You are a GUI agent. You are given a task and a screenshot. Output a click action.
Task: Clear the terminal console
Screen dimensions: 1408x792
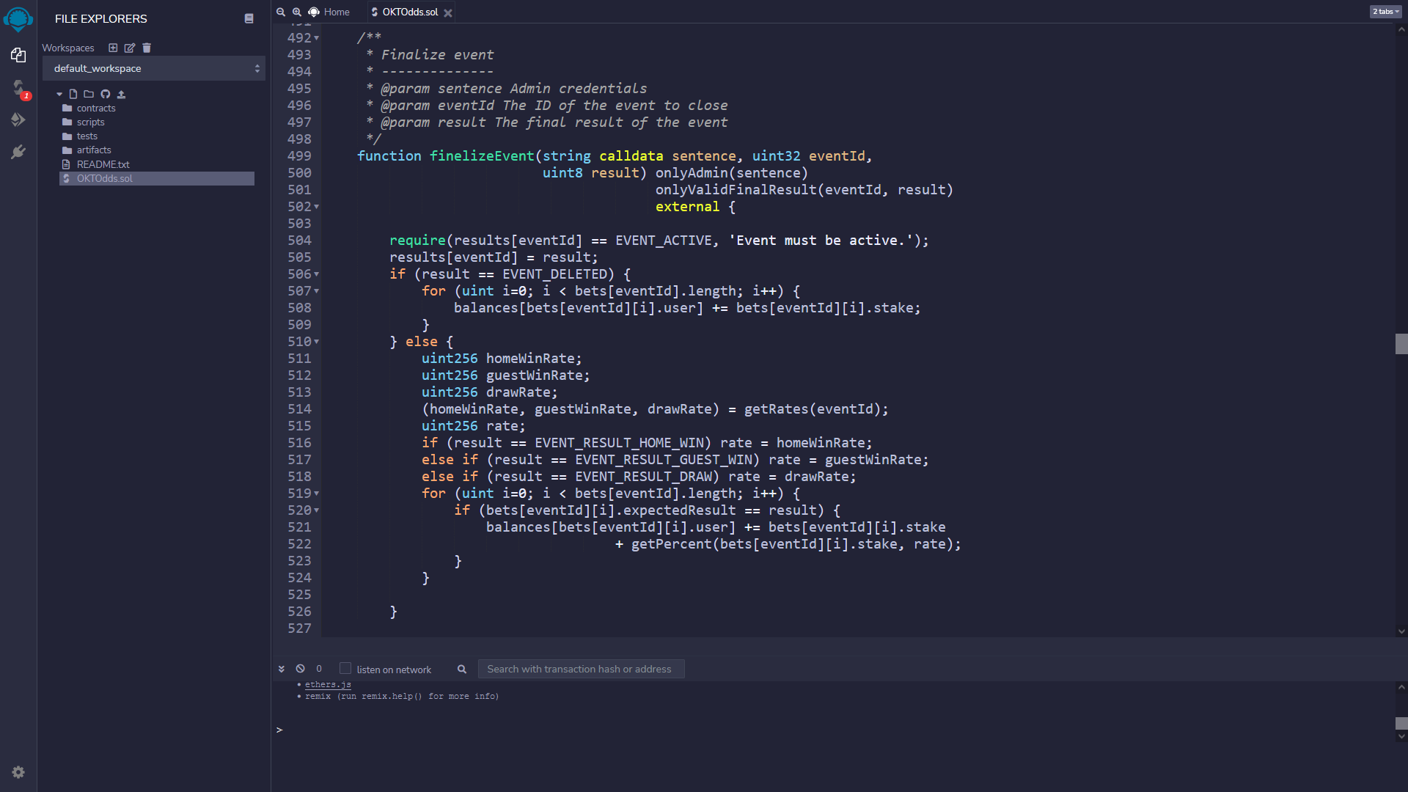(x=300, y=669)
